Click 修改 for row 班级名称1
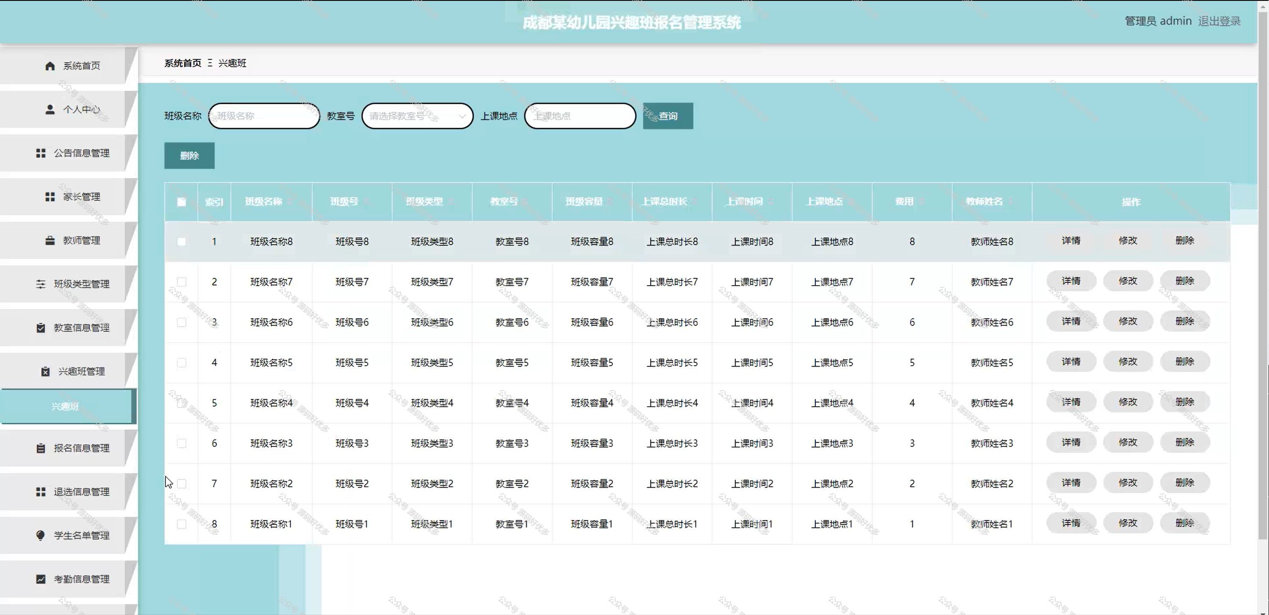 pos(1128,523)
